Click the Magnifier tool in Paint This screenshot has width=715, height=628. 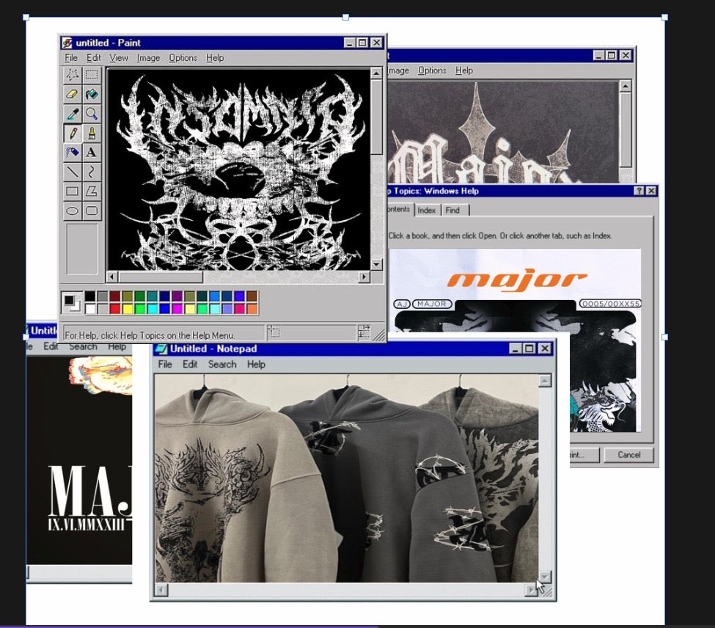pos(91,114)
